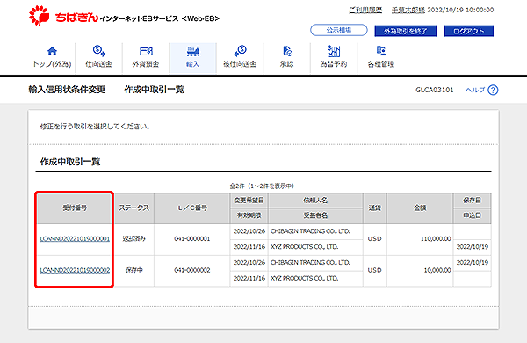Open the ご利用履歴 link
The image size is (527, 343).
coord(365,10)
